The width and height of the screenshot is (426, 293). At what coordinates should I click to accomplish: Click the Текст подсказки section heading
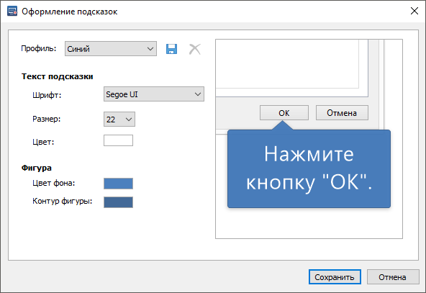tap(58, 76)
